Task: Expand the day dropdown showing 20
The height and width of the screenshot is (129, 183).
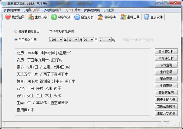Action: coord(92,40)
